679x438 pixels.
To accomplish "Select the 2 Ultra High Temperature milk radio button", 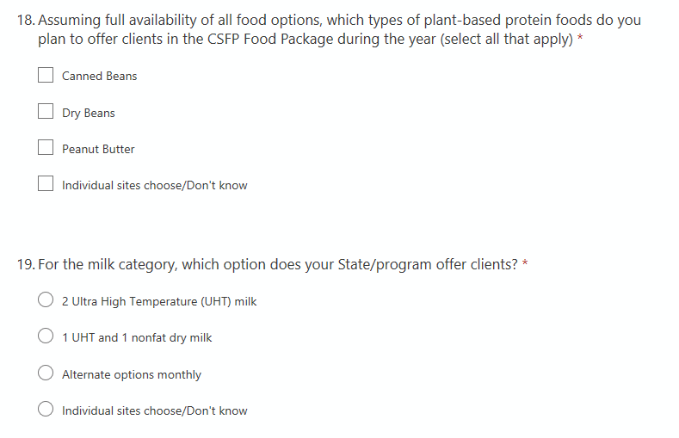I will (x=46, y=301).
